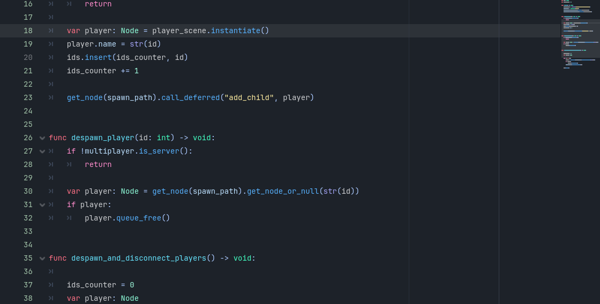This screenshot has width=600, height=304.
Task: Click the is_server method on line 27
Action: click(x=159, y=151)
